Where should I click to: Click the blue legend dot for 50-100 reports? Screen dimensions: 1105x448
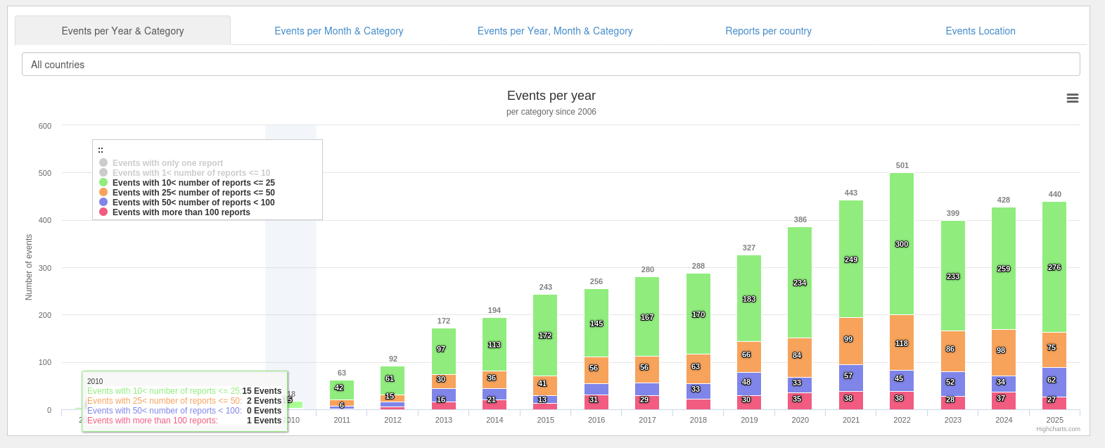click(103, 203)
